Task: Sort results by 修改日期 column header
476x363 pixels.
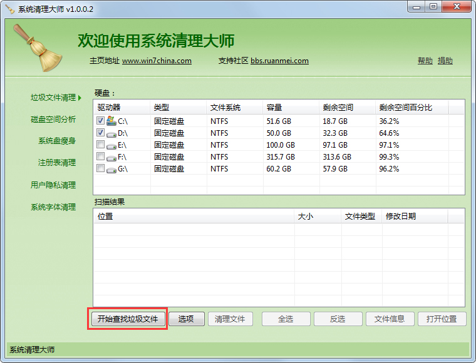Action: coord(415,216)
